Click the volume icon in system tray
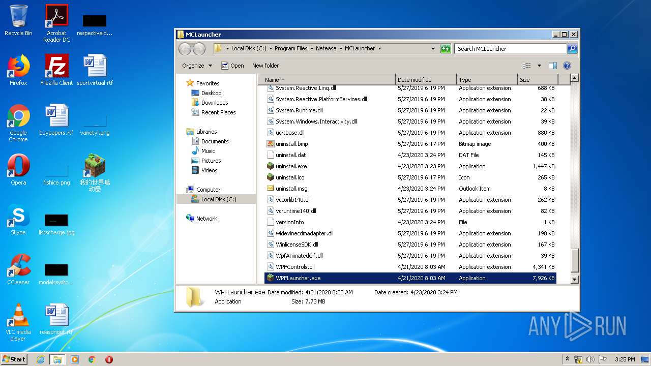Screen dimensions: 651x366 pos(590,359)
